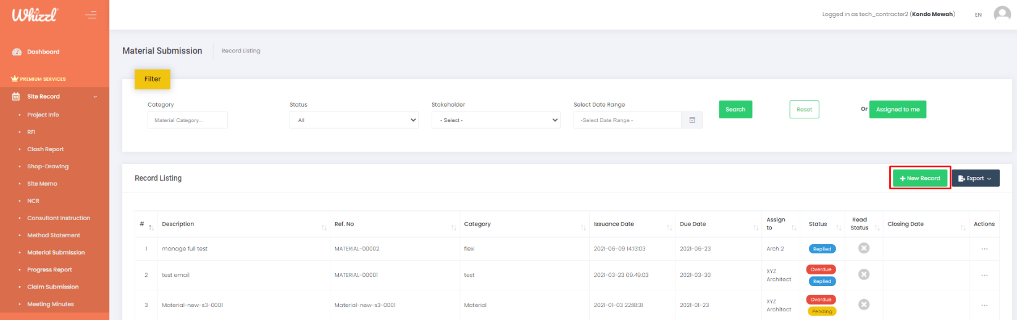Click the Dashboard icon in the sidebar

pyautogui.click(x=17, y=52)
